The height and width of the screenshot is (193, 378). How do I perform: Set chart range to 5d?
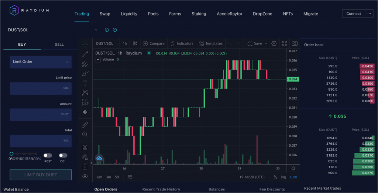click(117, 177)
